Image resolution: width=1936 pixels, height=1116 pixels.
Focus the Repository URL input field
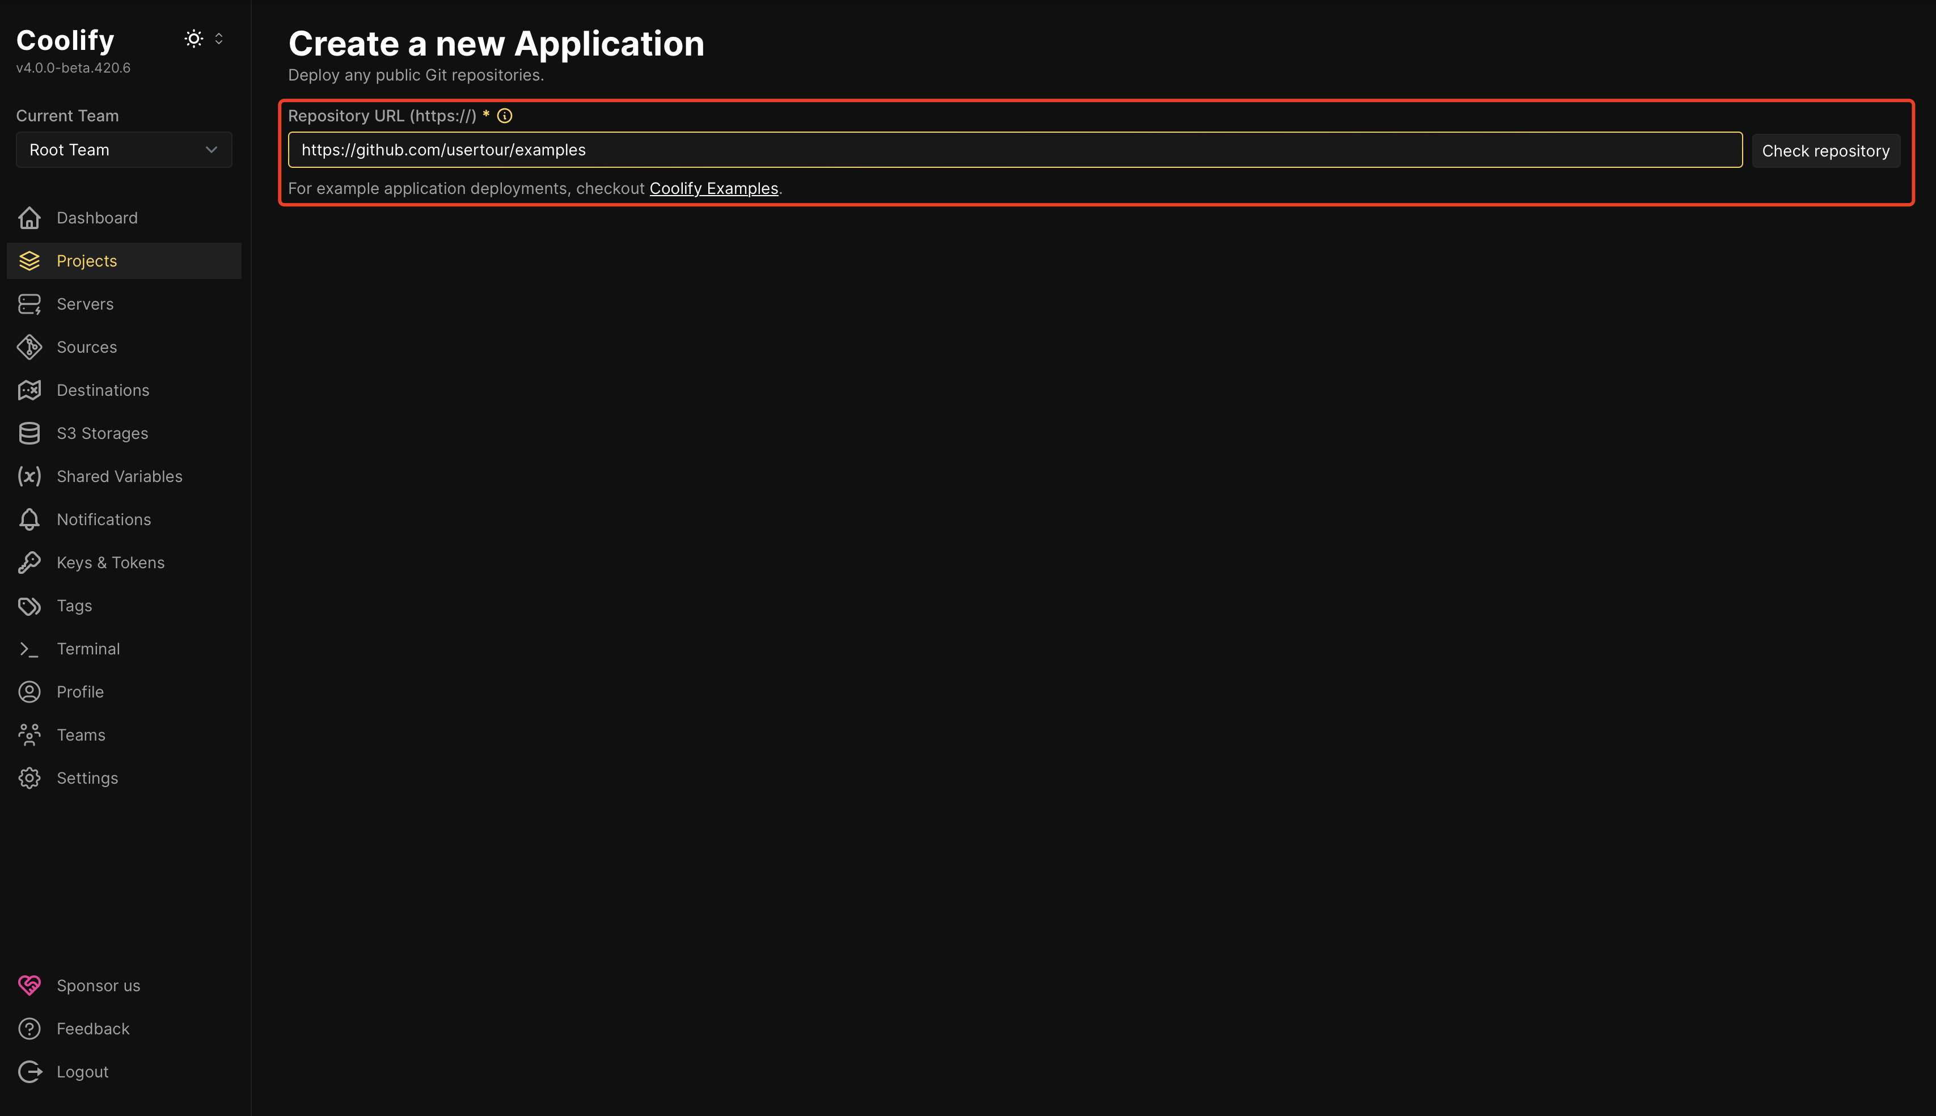point(1014,150)
